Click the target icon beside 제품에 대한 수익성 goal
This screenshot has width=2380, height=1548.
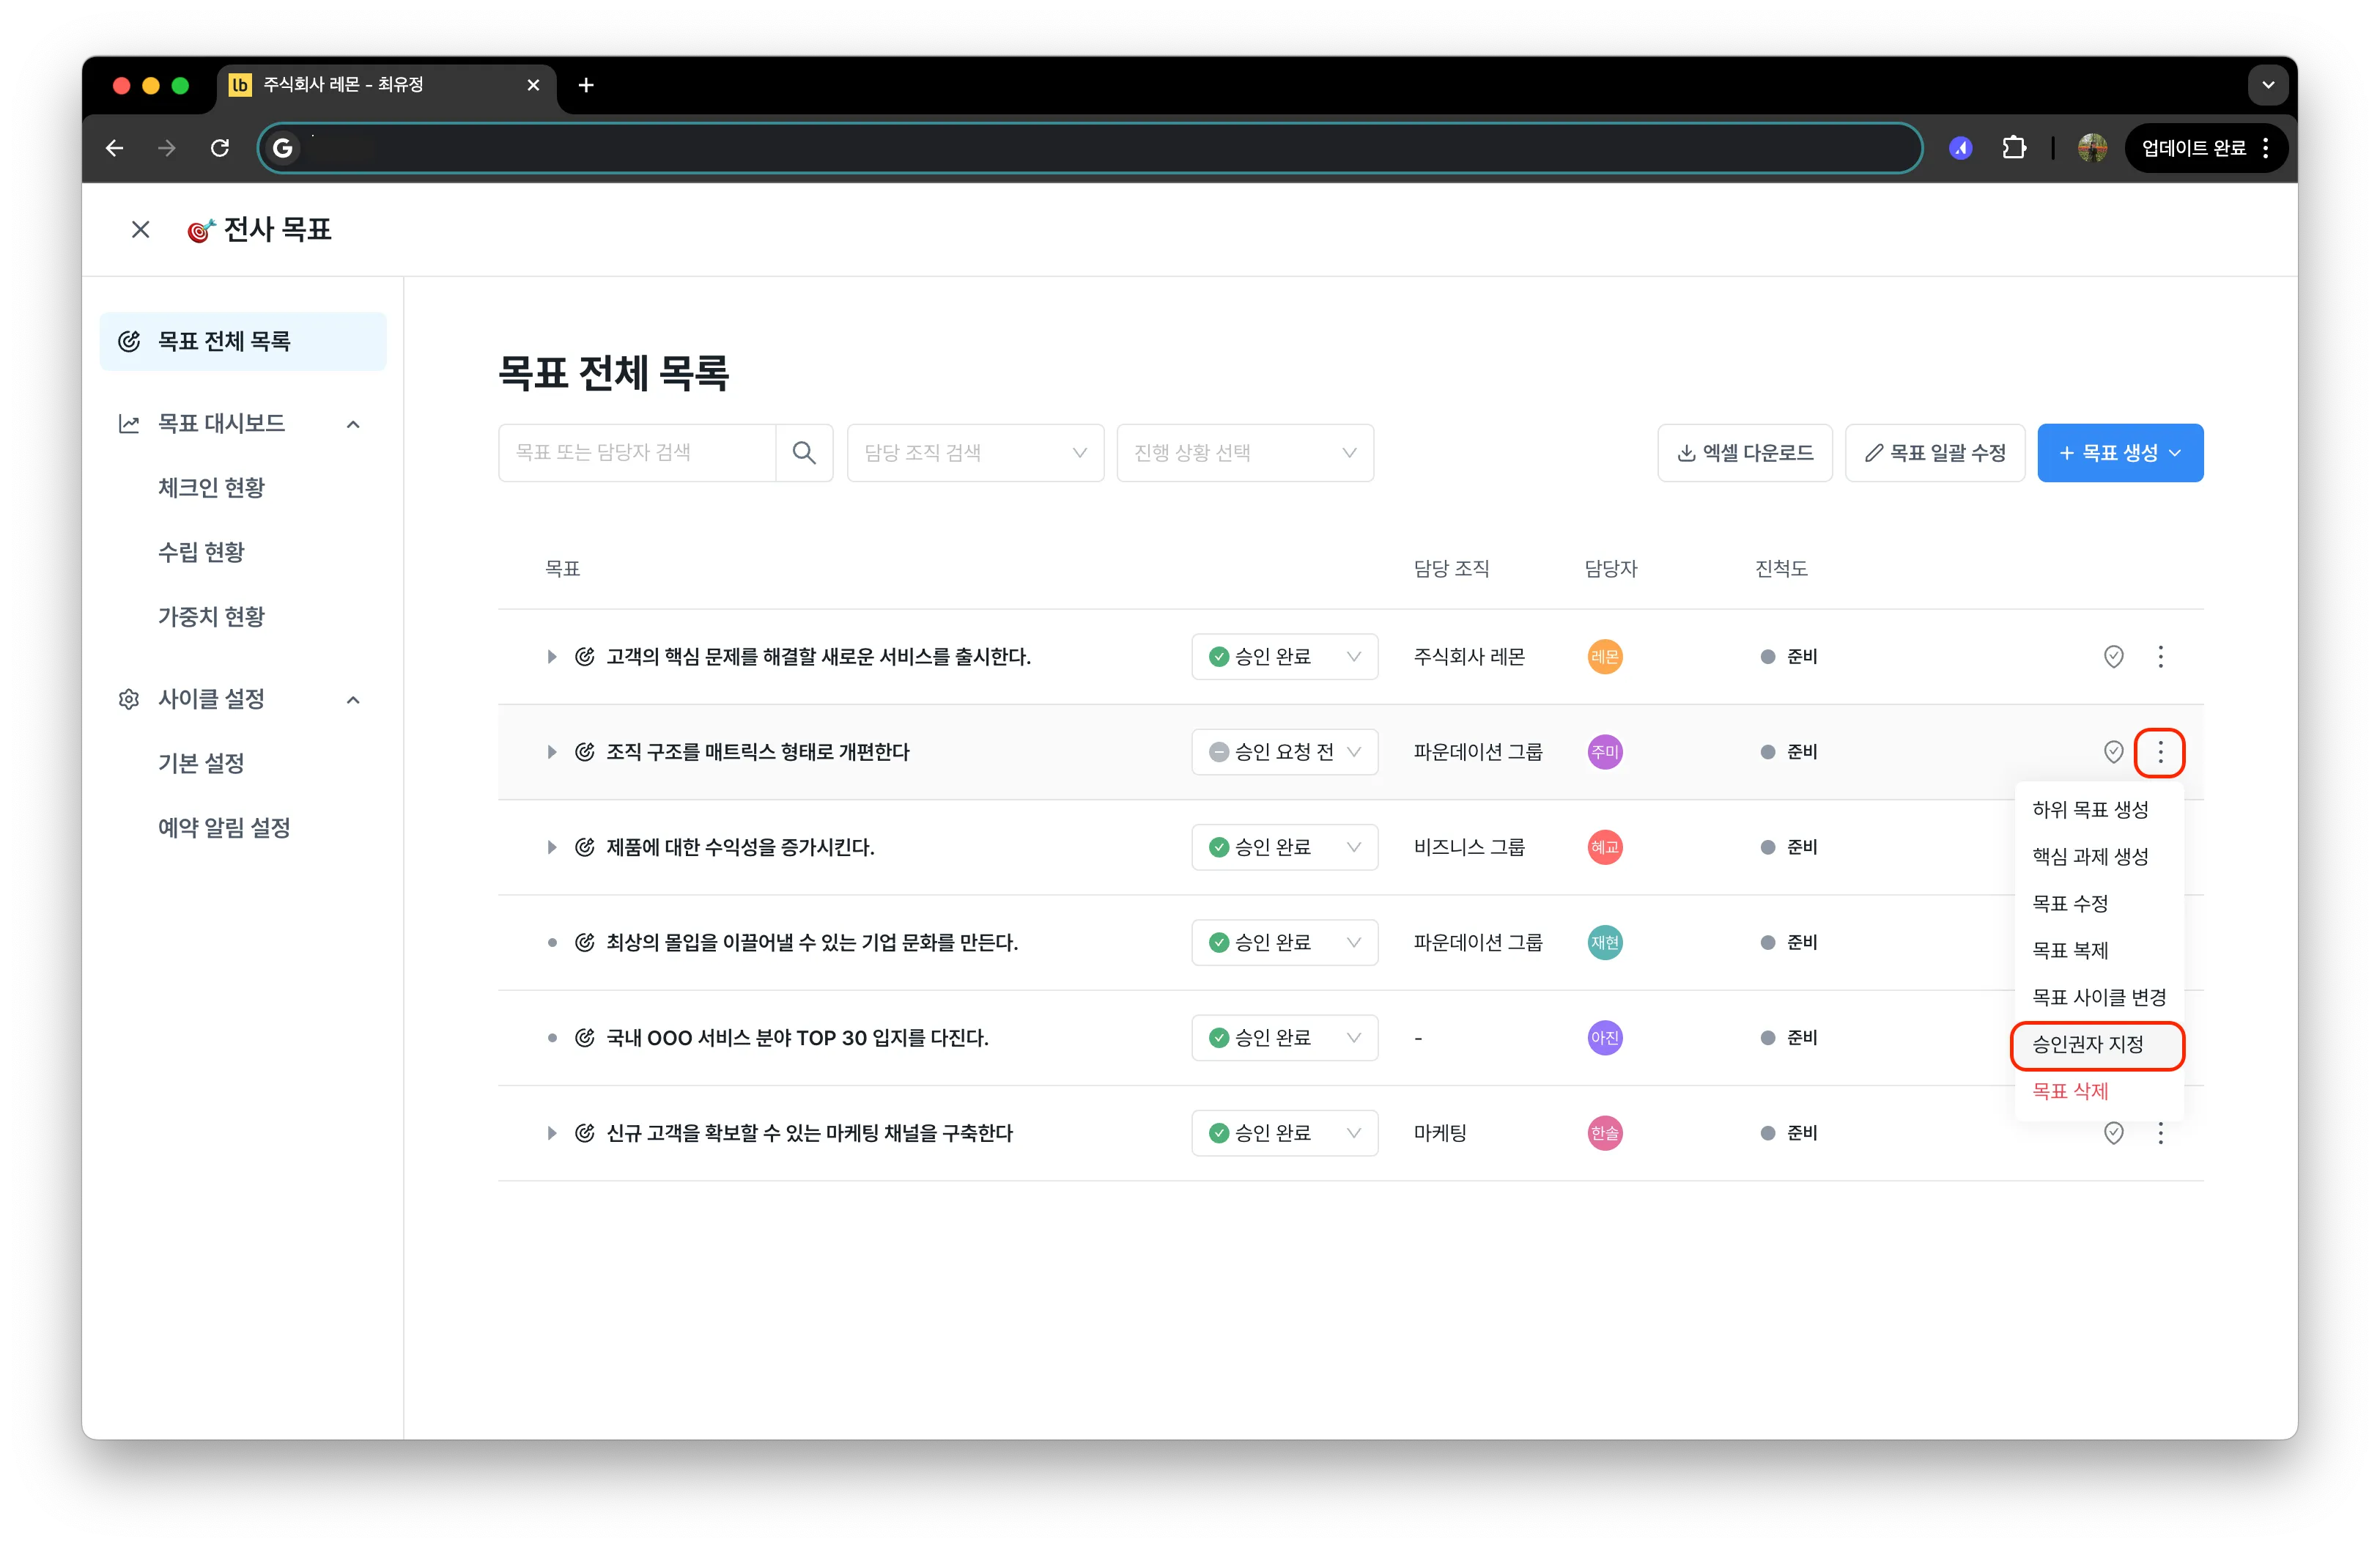[x=585, y=847]
